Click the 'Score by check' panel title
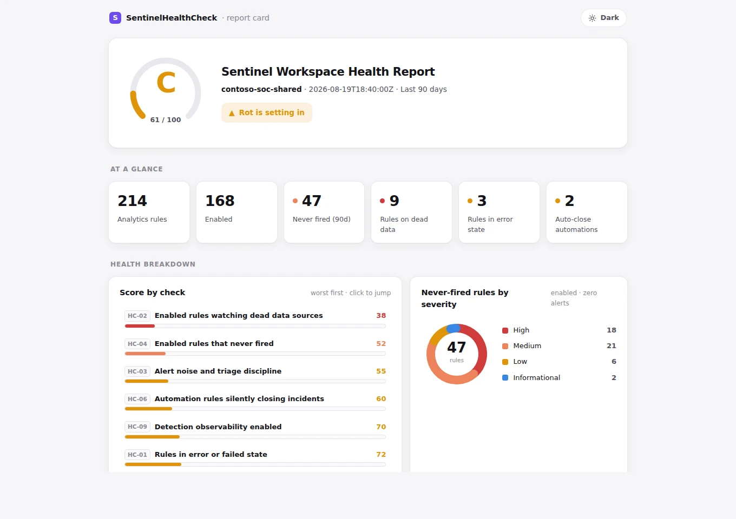Screen dimensions: 736x519 (x=153, y=292)
